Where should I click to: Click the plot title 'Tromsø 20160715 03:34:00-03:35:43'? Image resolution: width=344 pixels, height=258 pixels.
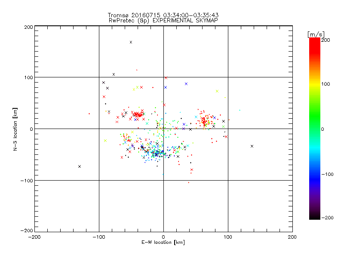click(x=163, y=15)
